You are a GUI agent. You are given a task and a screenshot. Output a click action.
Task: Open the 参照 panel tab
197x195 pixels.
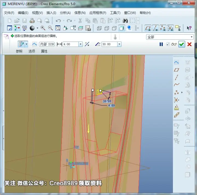(19, 51)
